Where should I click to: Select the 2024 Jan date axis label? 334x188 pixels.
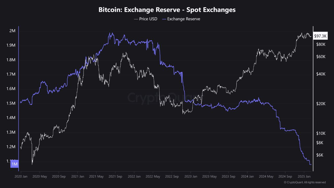click(247, 177)
